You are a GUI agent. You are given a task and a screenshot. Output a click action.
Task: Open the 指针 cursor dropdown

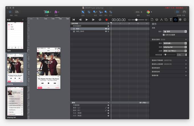pos(175,31)
